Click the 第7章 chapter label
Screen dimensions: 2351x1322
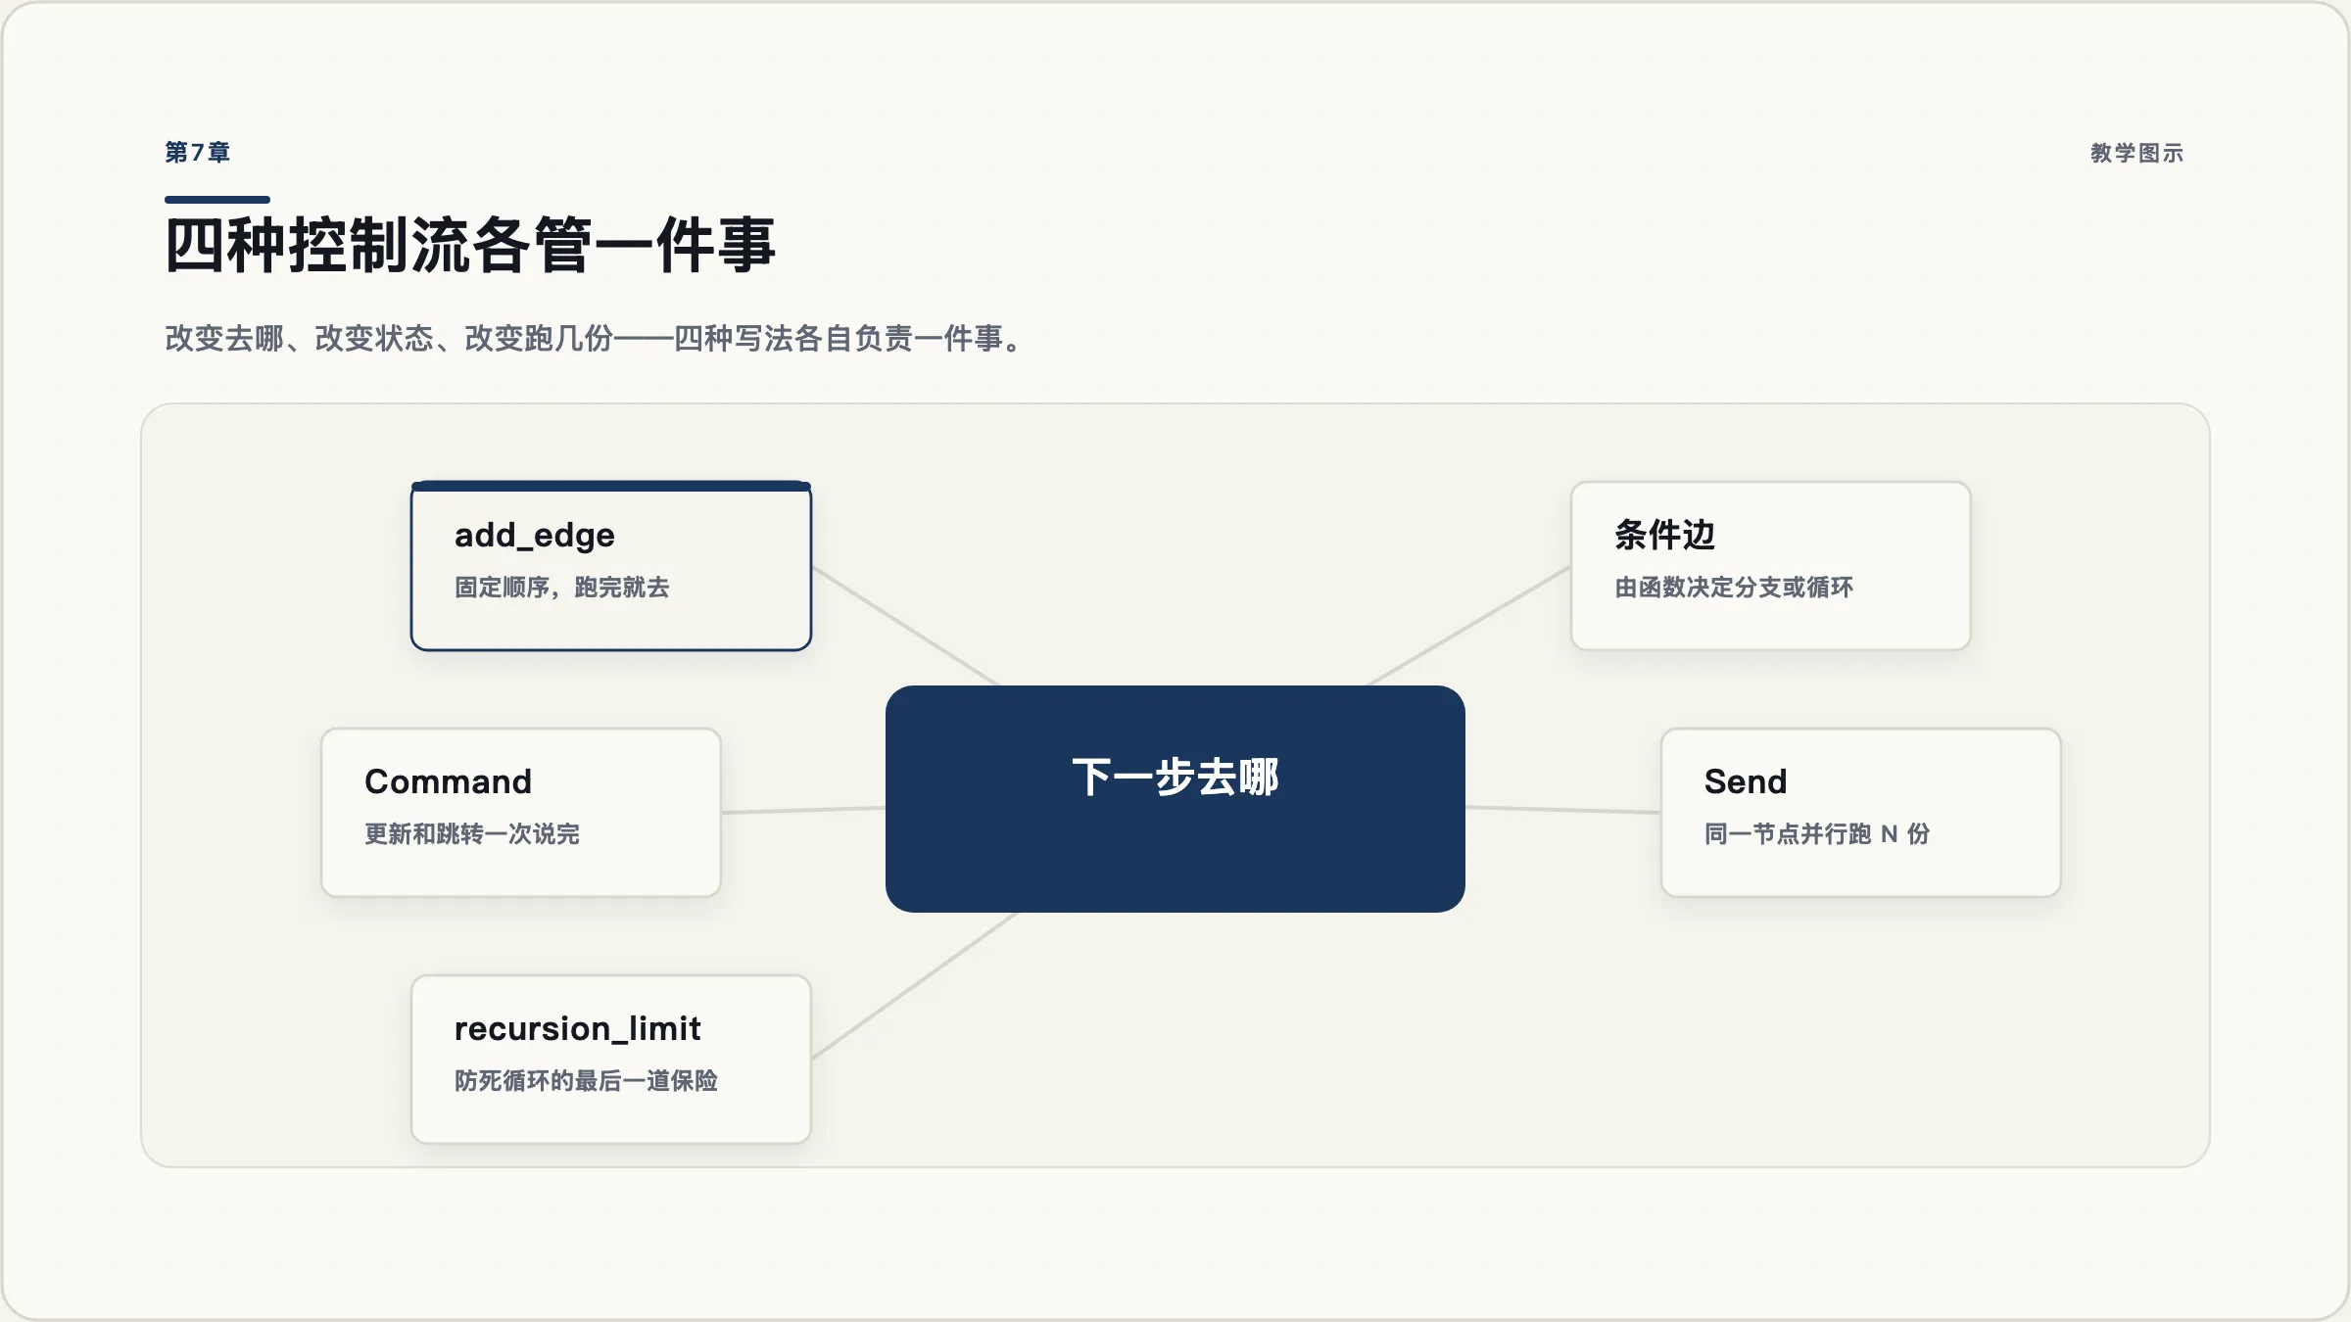pyautogui.click(x=198, y=153)
